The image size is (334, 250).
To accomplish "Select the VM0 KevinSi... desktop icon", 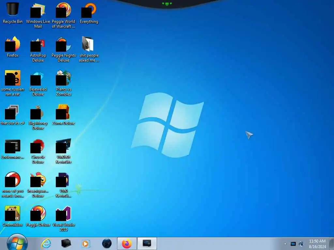I will point(64,185).
